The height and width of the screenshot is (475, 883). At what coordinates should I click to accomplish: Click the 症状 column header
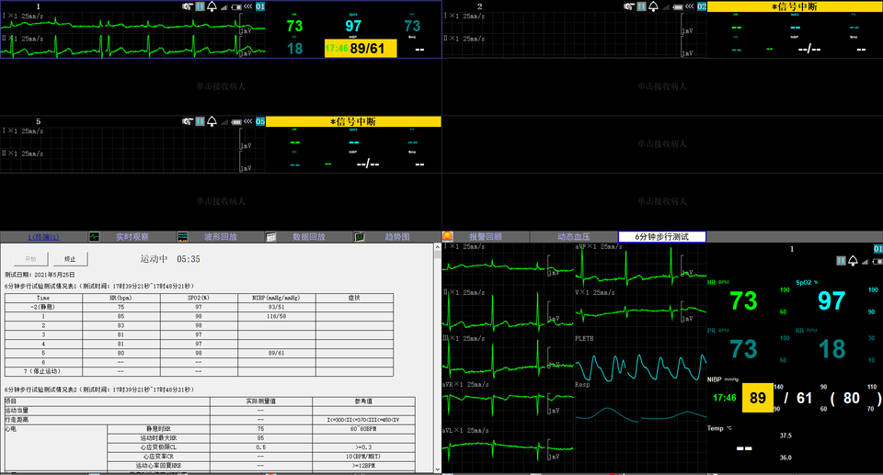tap(354, 298)
